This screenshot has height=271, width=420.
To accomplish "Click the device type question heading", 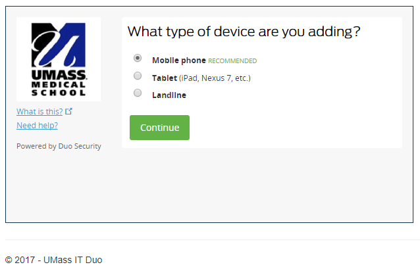I will coord(244,31).
